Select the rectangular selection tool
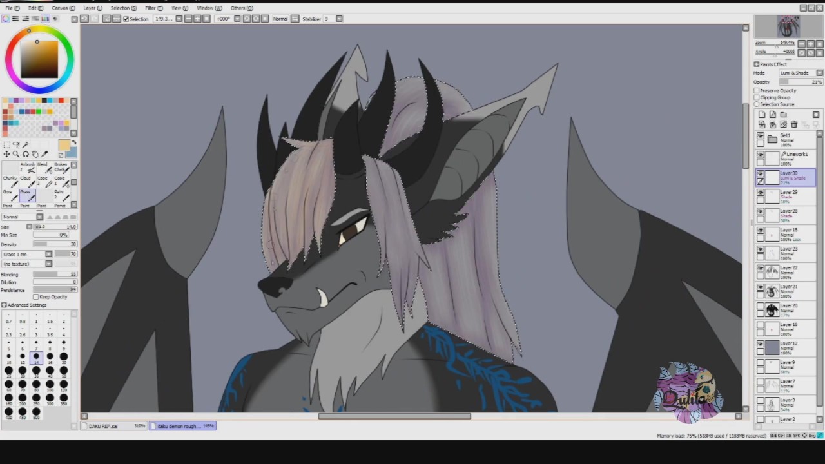This screenshot has height=464, width=825. (x=7, y=145)
